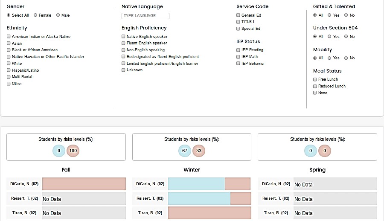The width and height of the screenshot is (384, 221).
Task: Click Tiran's Winter red risk bar
Action: [x=209, y=213]
